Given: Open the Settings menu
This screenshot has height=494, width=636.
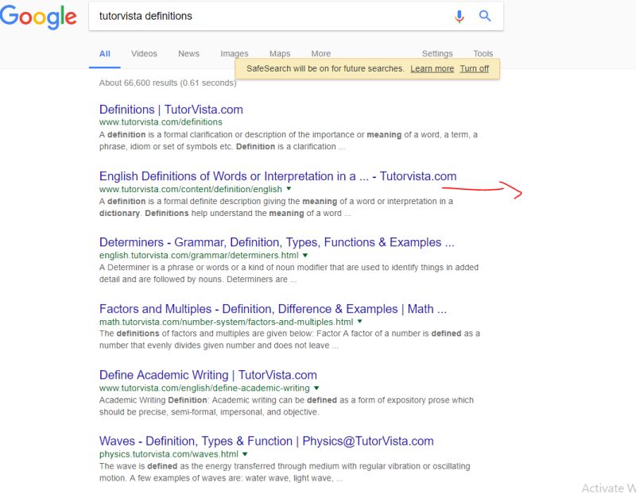Looking at the screenshot, I should (437, 53).
